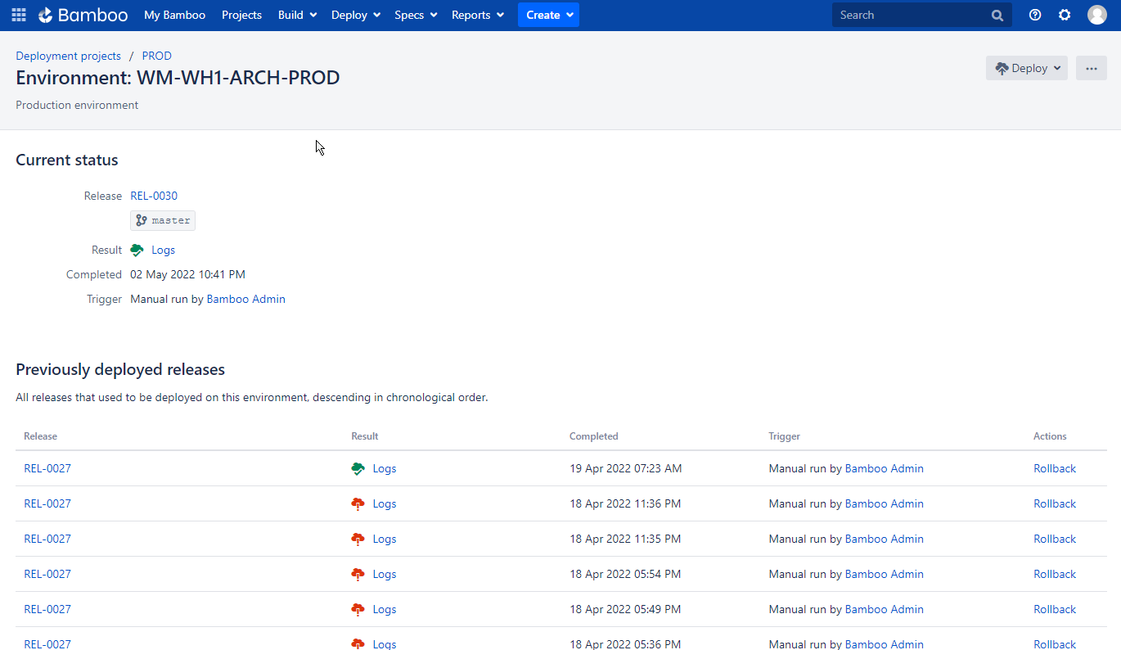Viewport: 1121px width, 650px height.
Task: Open REL-0027 from 18 Apr 11:35 PM row
Action: click(47, 539)
